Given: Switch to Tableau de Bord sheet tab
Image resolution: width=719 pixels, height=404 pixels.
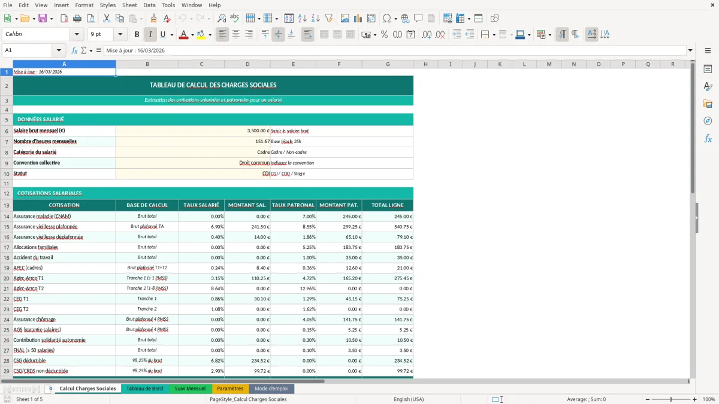Looking at the screenshot, I should pos(144,389).
